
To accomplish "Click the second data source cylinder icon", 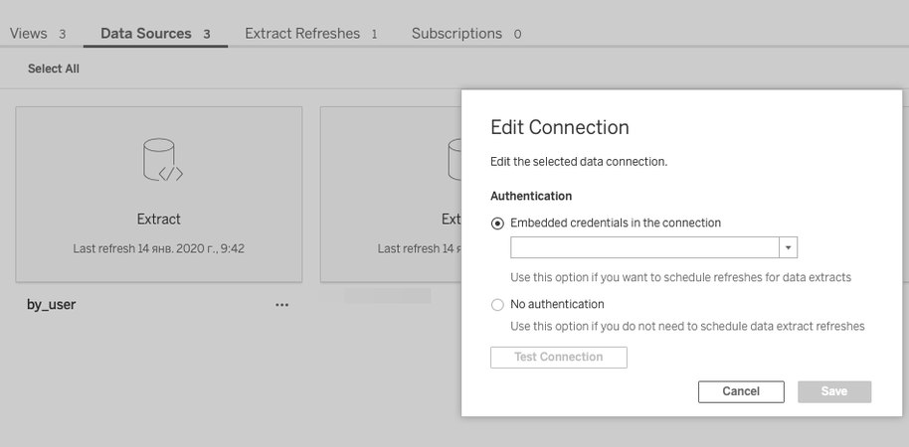I will [454, 160].
